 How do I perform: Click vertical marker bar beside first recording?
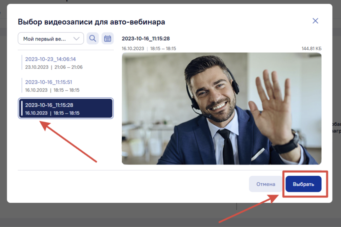(x=22, y=62)
